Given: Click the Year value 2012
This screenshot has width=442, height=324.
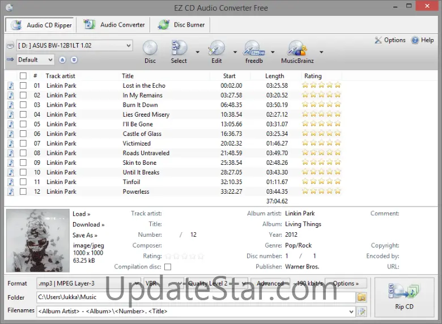Looking at the screenshot, I should tap(291, 235).
